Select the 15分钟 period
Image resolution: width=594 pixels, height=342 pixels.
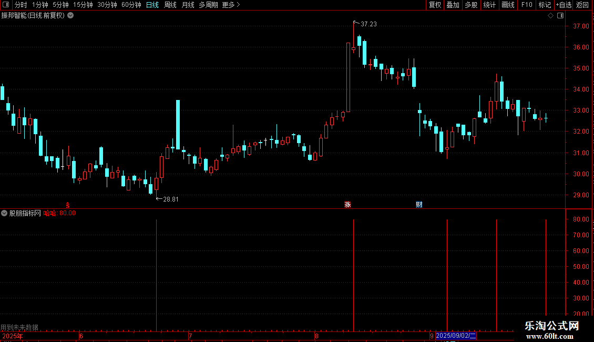pyautogui.click(x=83, y=5)
